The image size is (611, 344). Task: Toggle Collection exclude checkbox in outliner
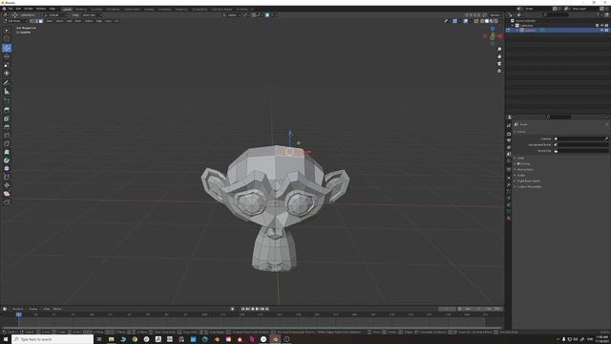[597, 26]
